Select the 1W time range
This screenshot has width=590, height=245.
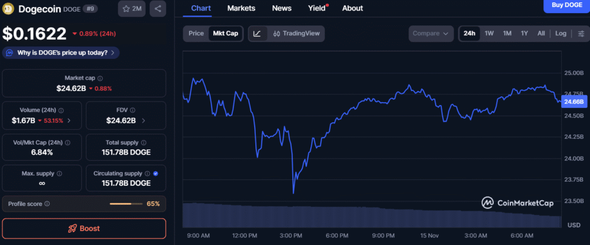489,33
